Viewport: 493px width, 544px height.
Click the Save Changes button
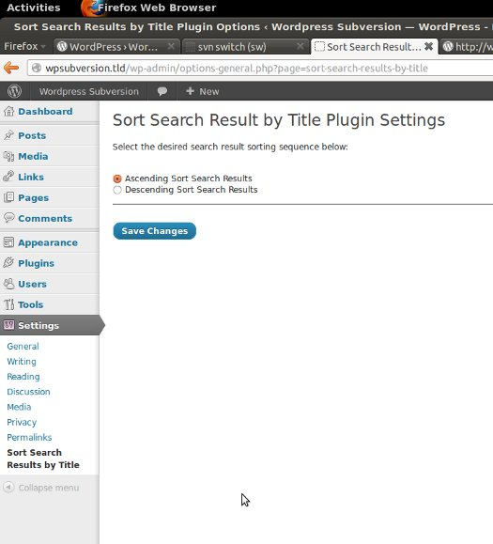click(155, 231)
